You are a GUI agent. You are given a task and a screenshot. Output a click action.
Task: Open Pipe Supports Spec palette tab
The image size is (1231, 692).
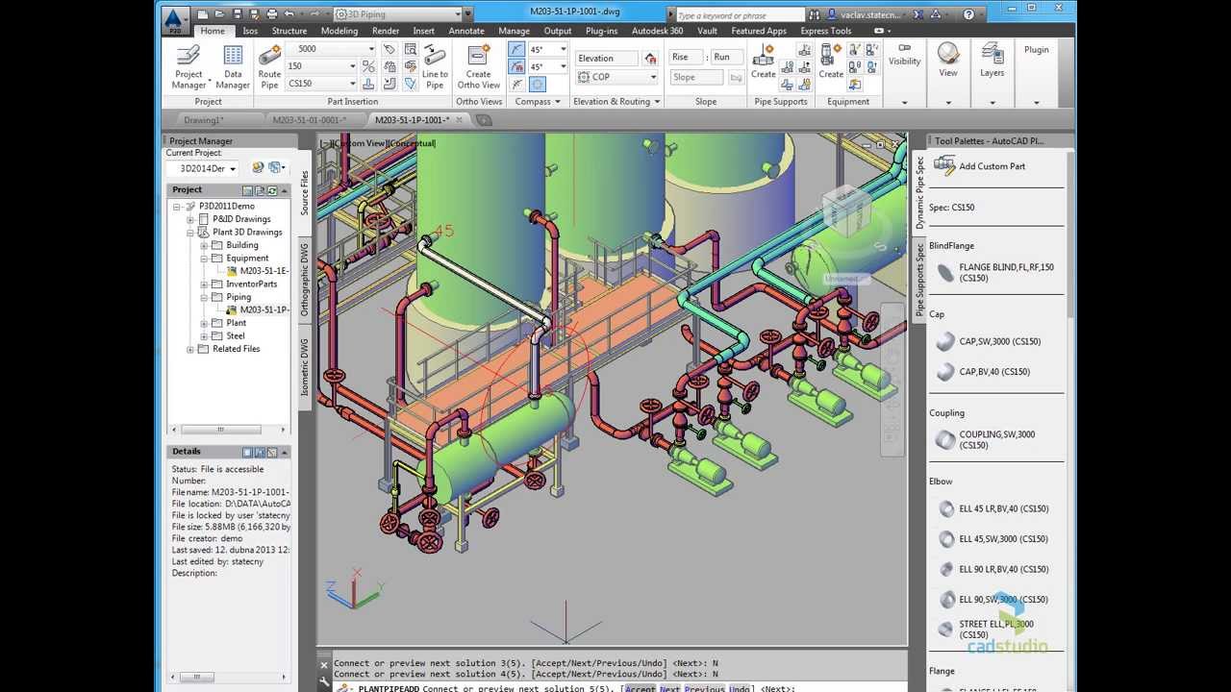pyautogui.click(x=919, y=279)
